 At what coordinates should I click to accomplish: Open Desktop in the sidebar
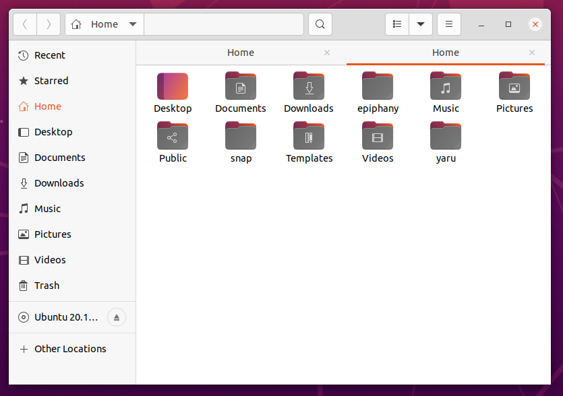coord(72,132)
